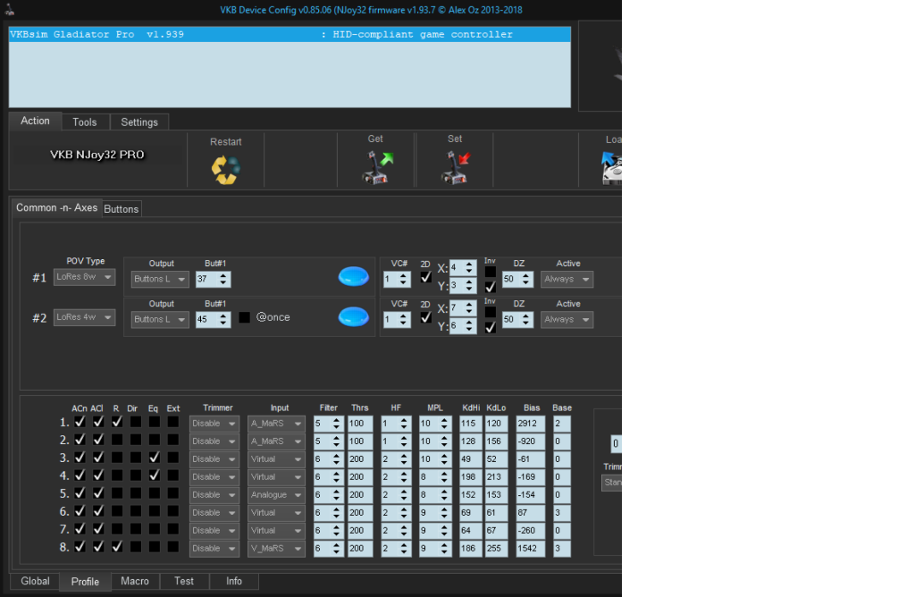Enable the Eq checkbox for axis 3
This screenshot has height=597, width=915.
154,458
